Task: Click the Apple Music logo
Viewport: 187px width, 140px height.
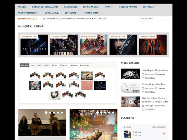Action: click(x=127, y=127)
